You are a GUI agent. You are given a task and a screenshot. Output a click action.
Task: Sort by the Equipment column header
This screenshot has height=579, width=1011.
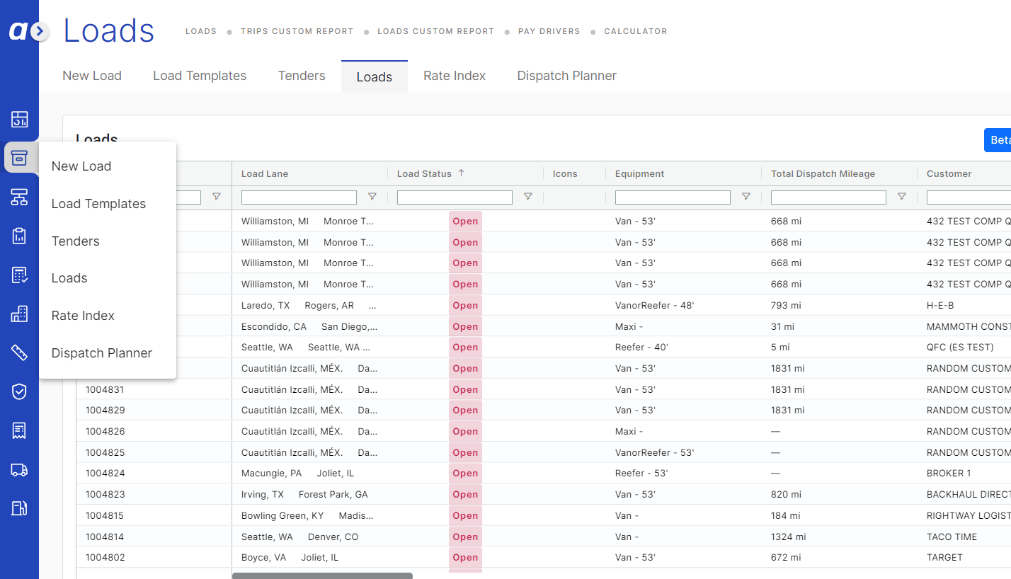[x=639, y=173]
